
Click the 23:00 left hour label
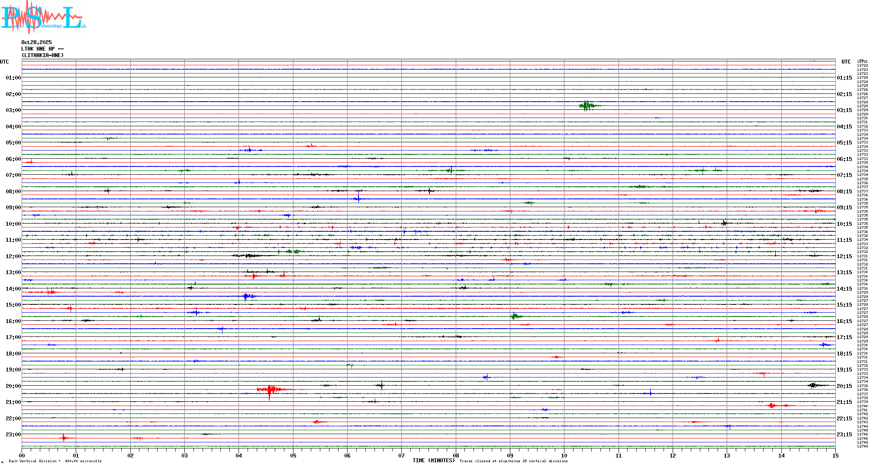pyautogui.click(x=13, y=435)
